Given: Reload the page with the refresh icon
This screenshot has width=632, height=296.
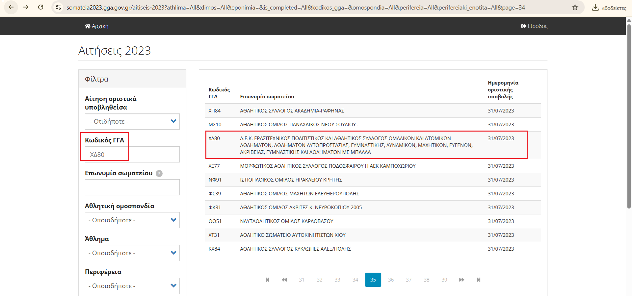Looking at the screenshot, I should [x=40, y=7].
